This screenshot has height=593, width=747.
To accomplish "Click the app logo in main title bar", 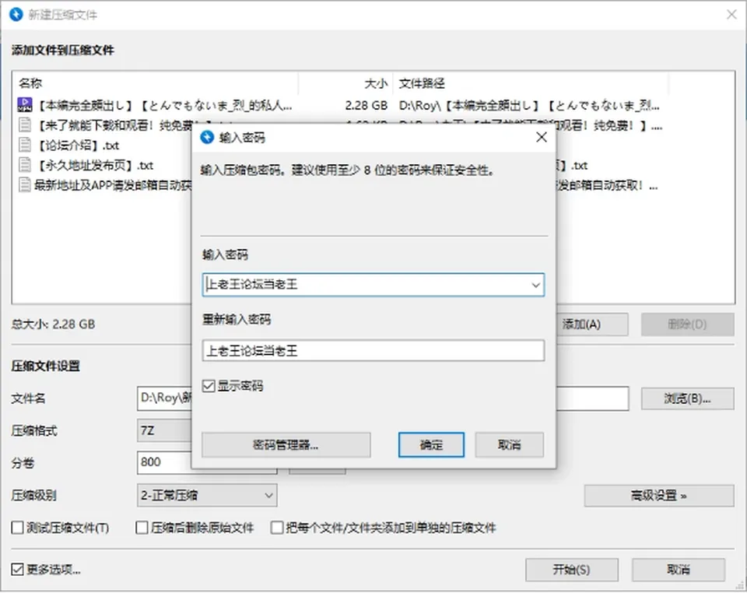I will click(16, 14).
